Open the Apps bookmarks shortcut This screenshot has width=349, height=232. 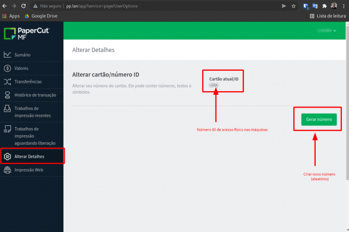(11, 16)
